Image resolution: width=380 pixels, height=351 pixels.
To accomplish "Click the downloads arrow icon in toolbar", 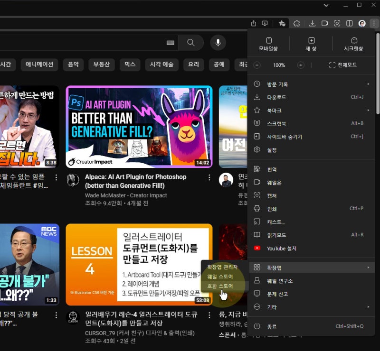I will pyautogui.click(x=312, y=23).
